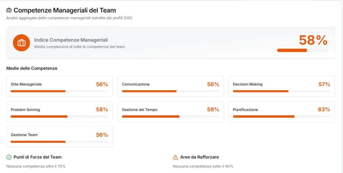This screenshot has height=173, width=343.
Task: Click the Stile Manageriale progress bar
Action: (x=59, y=91)
